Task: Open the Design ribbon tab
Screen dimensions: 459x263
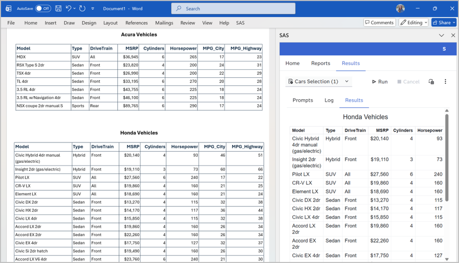Action: click(89, 23)
